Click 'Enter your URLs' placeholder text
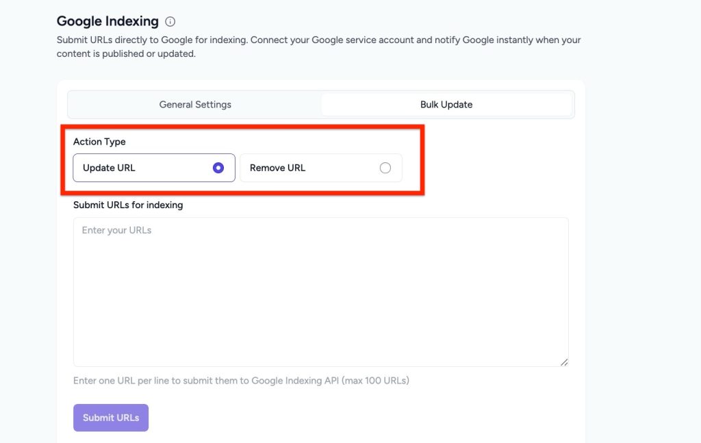The height and width of the screenshot is (443, 701). pos(116,231)
